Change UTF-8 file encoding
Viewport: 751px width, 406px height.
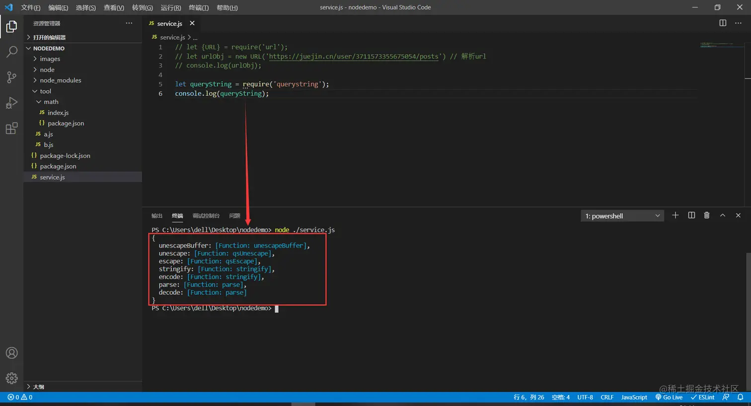pos(585,397)
